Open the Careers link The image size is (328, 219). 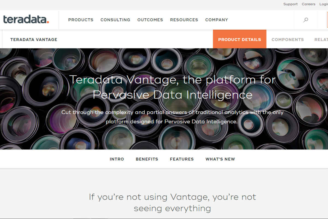pyautogui.click(x=308, y=4)
